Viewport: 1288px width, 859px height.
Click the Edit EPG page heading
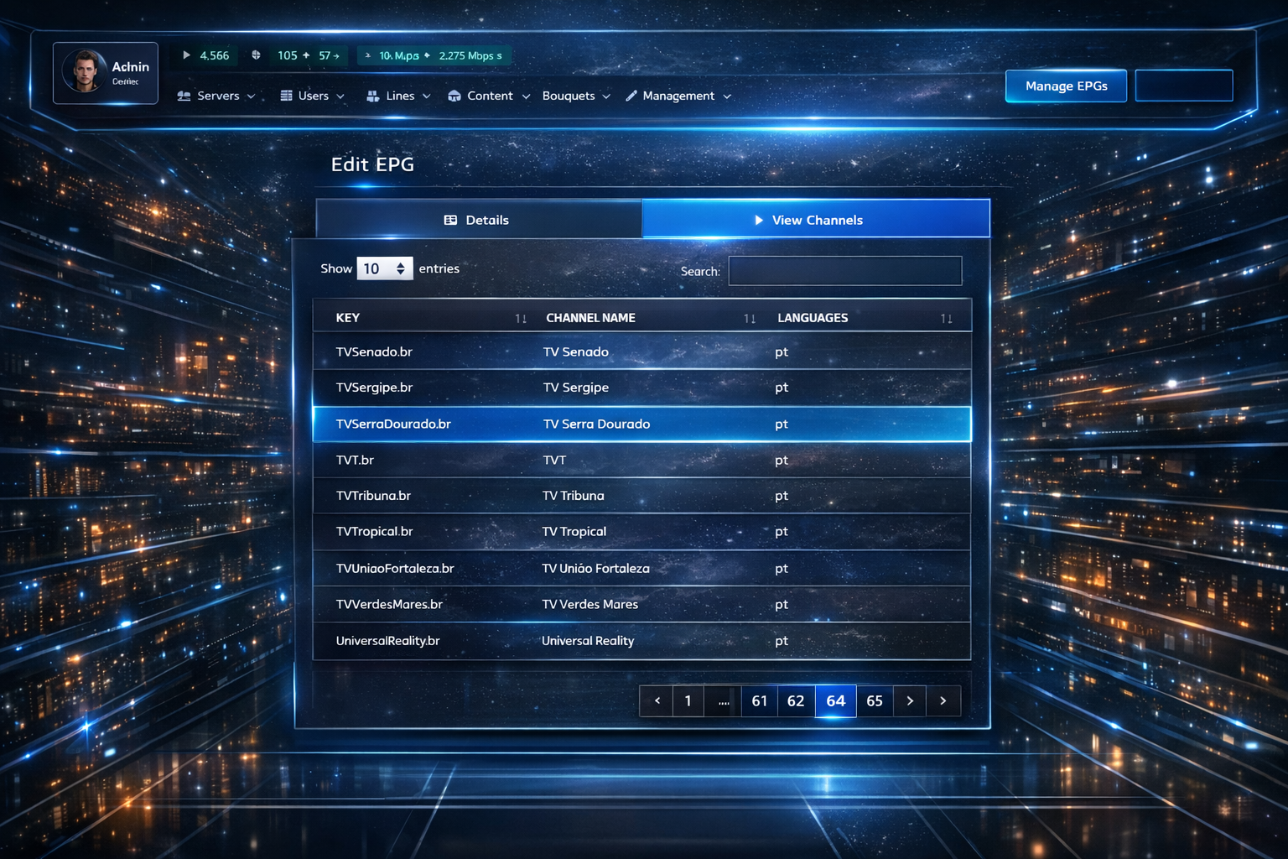(x=372, y=164)
